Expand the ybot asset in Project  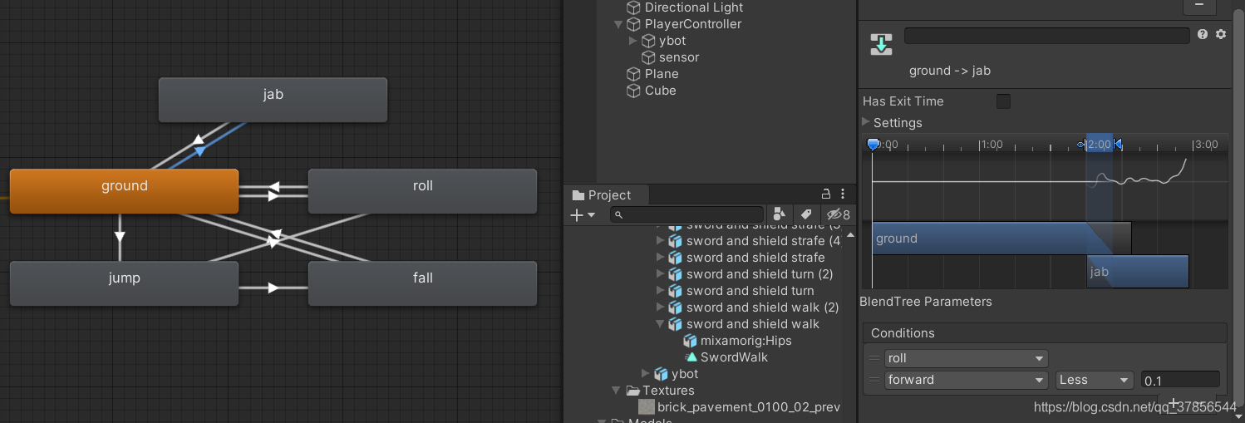(x=646, y=374)
